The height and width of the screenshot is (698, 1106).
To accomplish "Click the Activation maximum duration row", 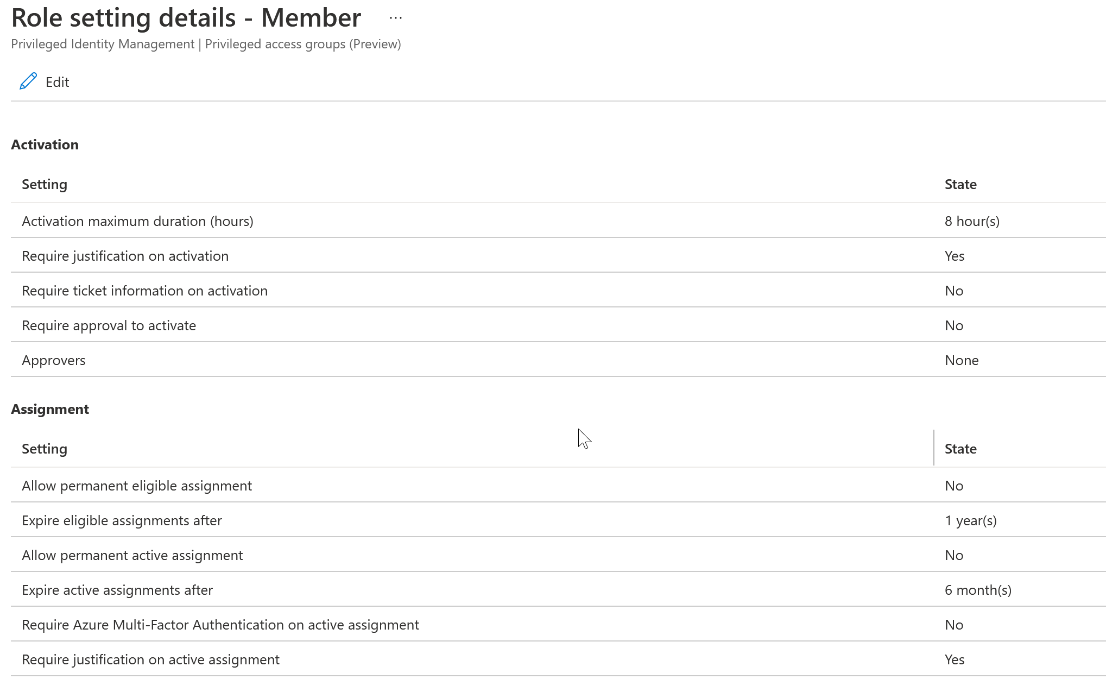I will click(137, 221).
